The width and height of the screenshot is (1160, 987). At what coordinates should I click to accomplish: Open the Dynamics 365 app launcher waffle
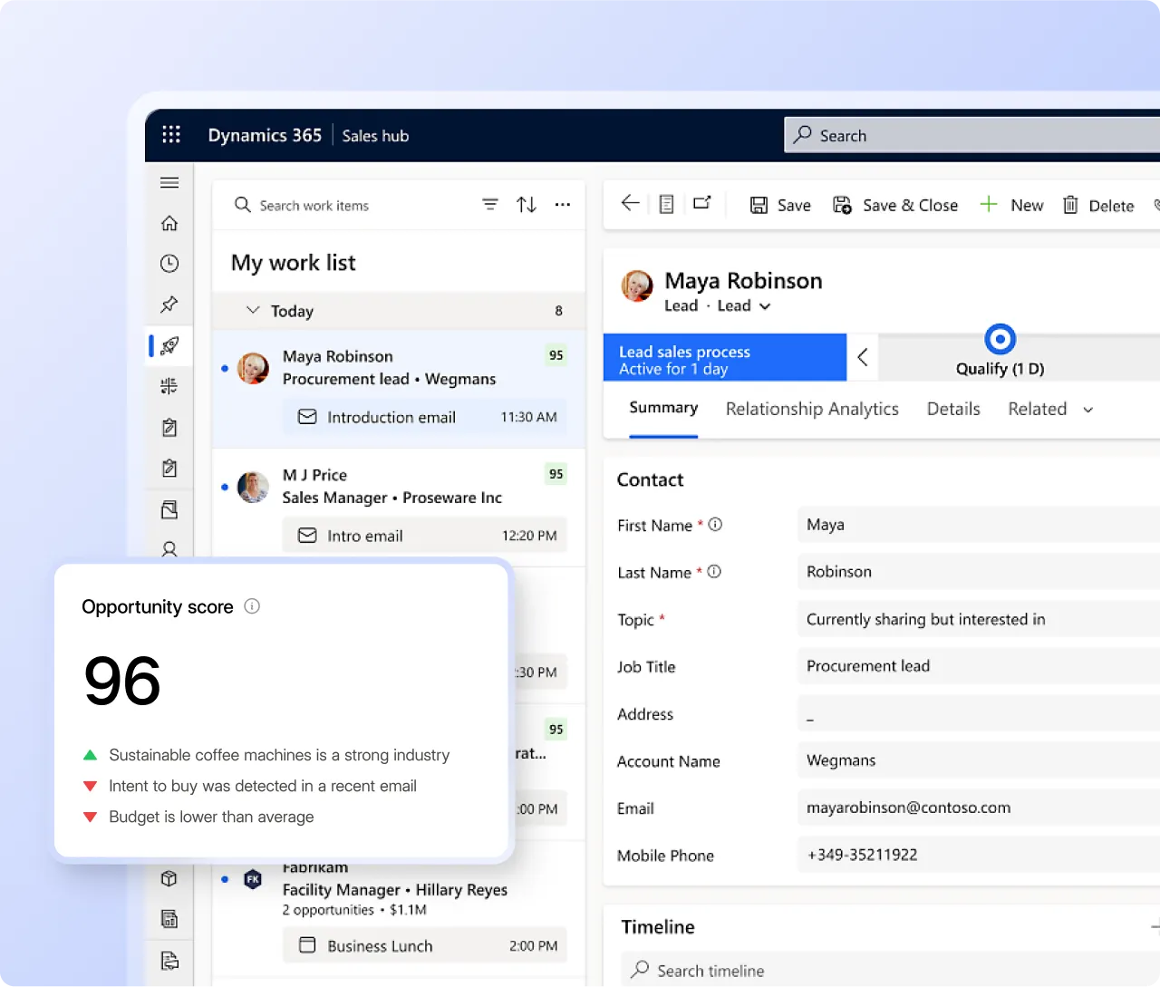click(x=170, y=135)
